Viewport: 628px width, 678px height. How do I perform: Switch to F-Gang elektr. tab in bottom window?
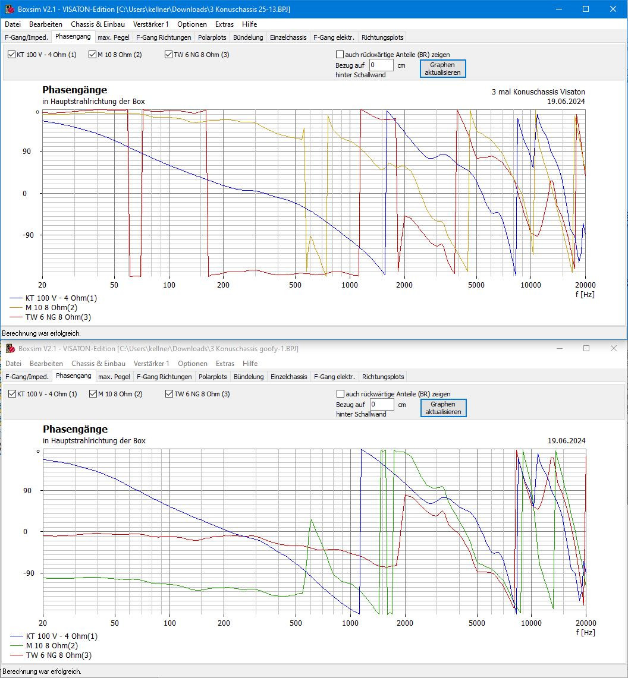tap(334, 377)
